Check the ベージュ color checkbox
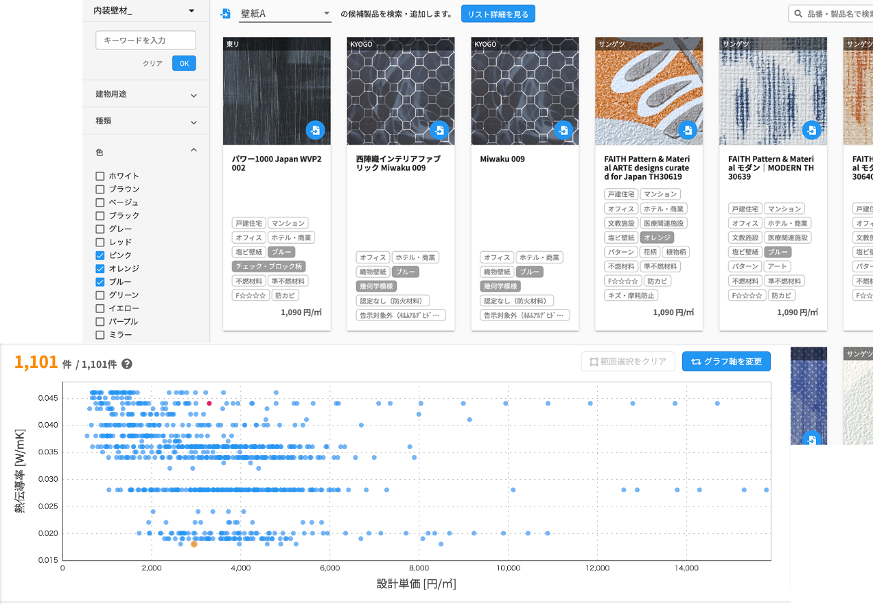 [100, 202]
